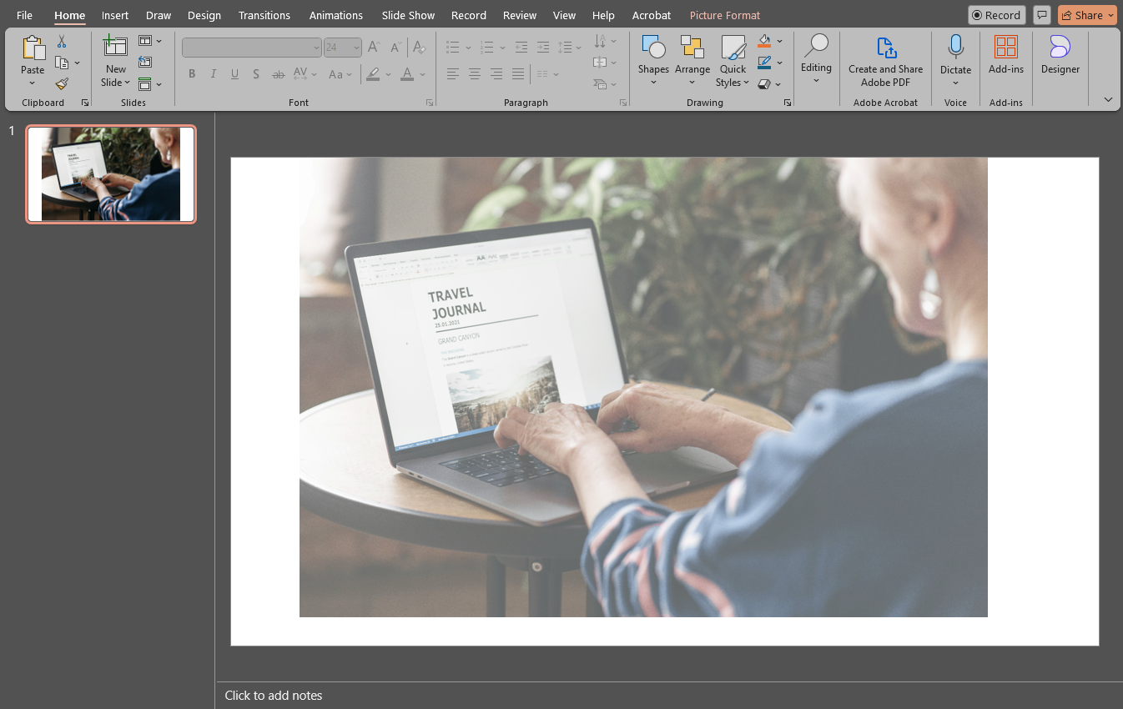Select the laptop photo on the slide

pos(643,387)
